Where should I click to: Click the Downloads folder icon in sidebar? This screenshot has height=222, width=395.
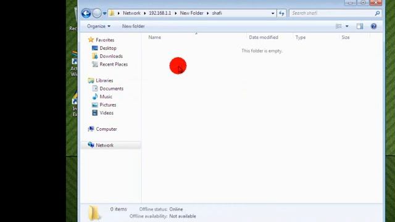tap(94, 56)
